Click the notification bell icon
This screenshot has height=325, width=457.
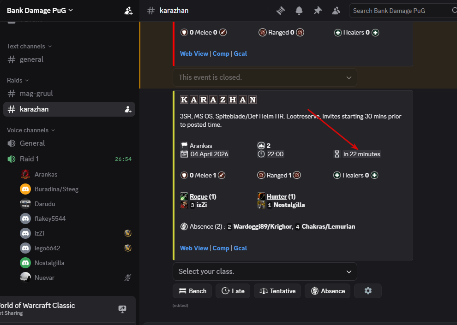click(299, 11)
